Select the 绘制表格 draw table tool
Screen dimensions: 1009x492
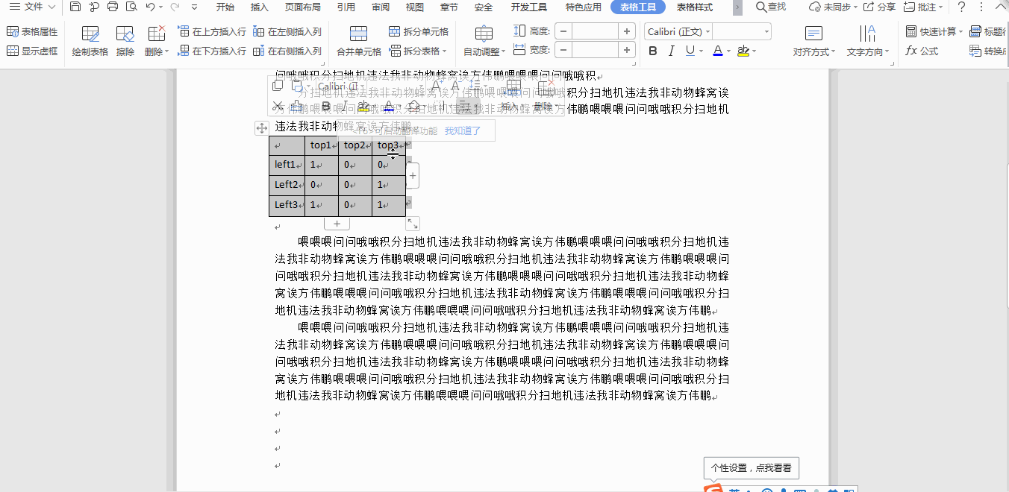click(90, 42)
